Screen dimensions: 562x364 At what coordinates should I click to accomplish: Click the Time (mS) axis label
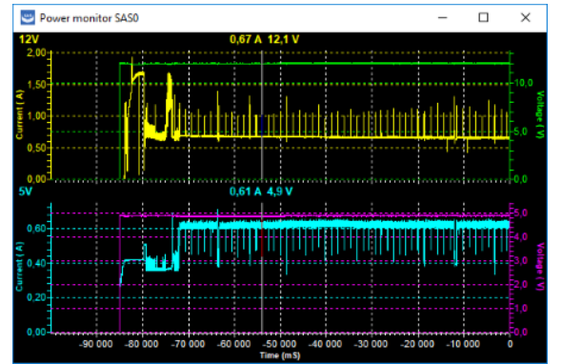[x=280, y=355]
